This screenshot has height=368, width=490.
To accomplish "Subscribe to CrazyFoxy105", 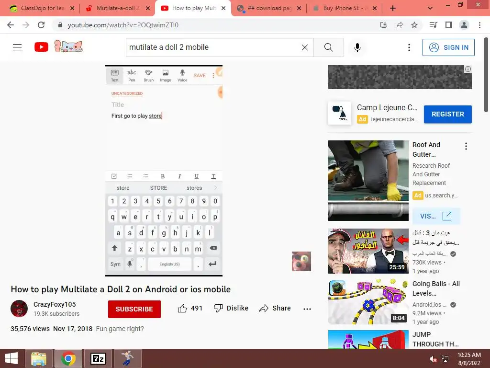I will (134, 309).
